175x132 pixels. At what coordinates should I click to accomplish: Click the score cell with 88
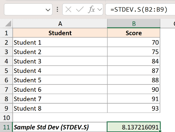[x=134, y=80]
